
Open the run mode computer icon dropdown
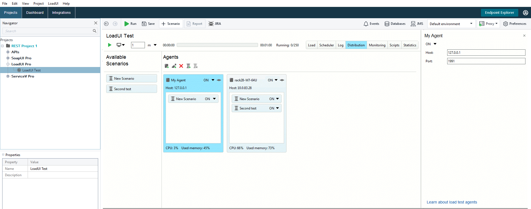pos(121,45)
